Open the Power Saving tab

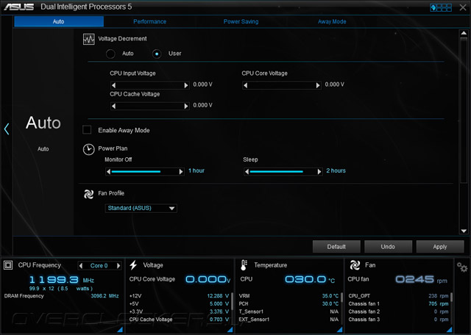tap(241, 21)
